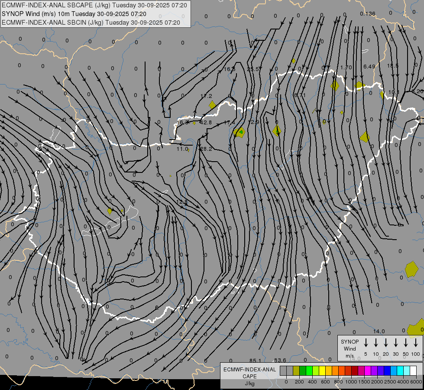Select the dark green swatch in the CAPE legend
424x390 pixels.
click(x=303, y=371)
